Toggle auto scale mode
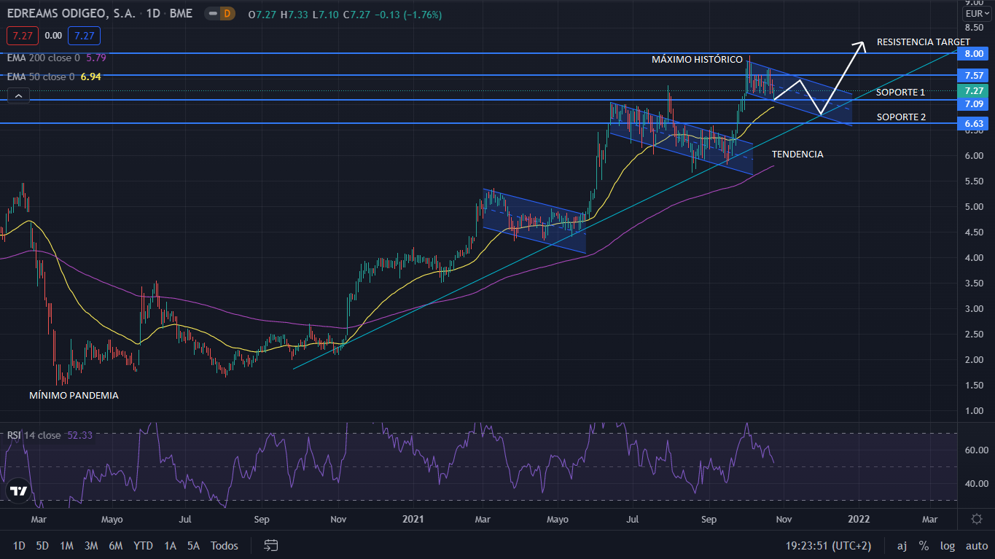This screenshot has height=559, width=995. (x=976, y=545)
